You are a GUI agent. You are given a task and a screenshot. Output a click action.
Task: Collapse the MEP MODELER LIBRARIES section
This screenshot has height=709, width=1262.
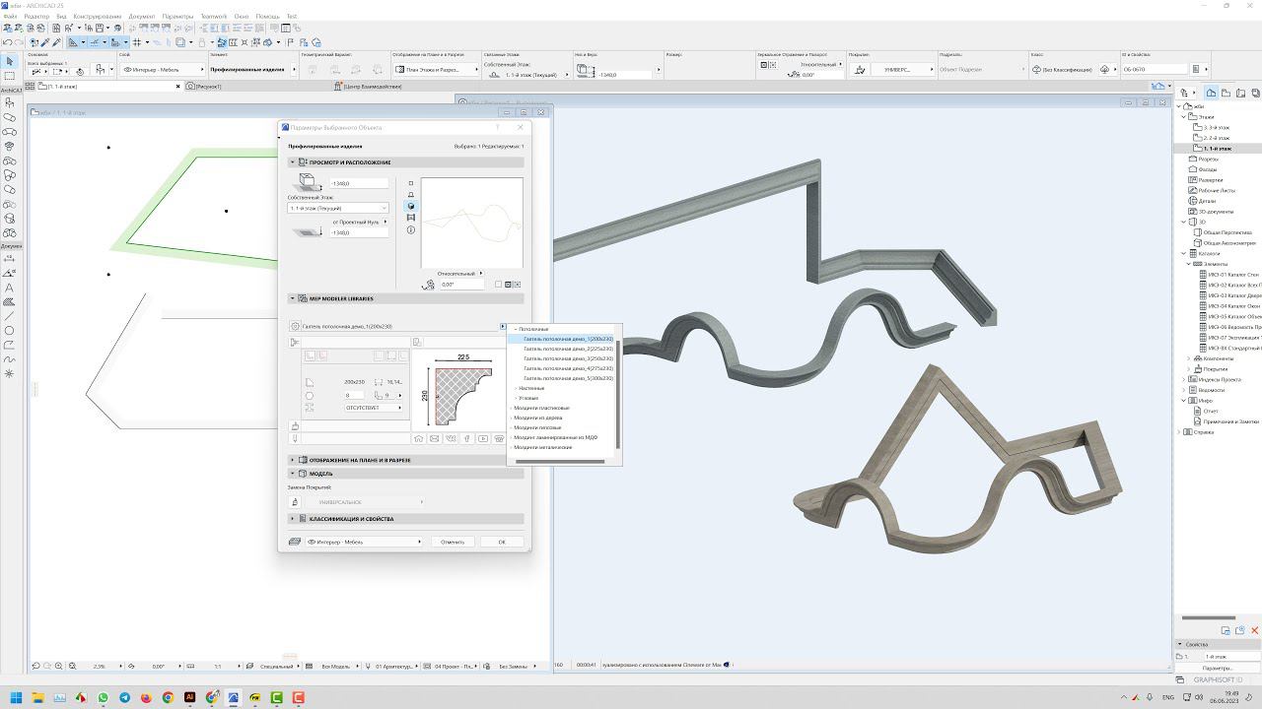pos(293,298)
